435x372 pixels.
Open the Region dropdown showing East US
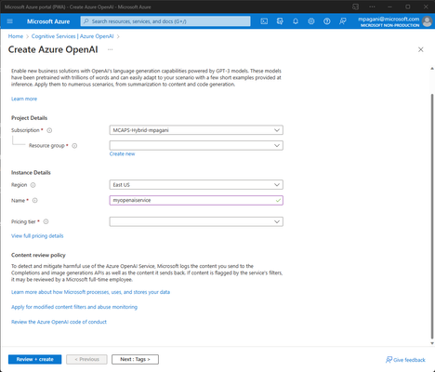click(x=196, y=185)
